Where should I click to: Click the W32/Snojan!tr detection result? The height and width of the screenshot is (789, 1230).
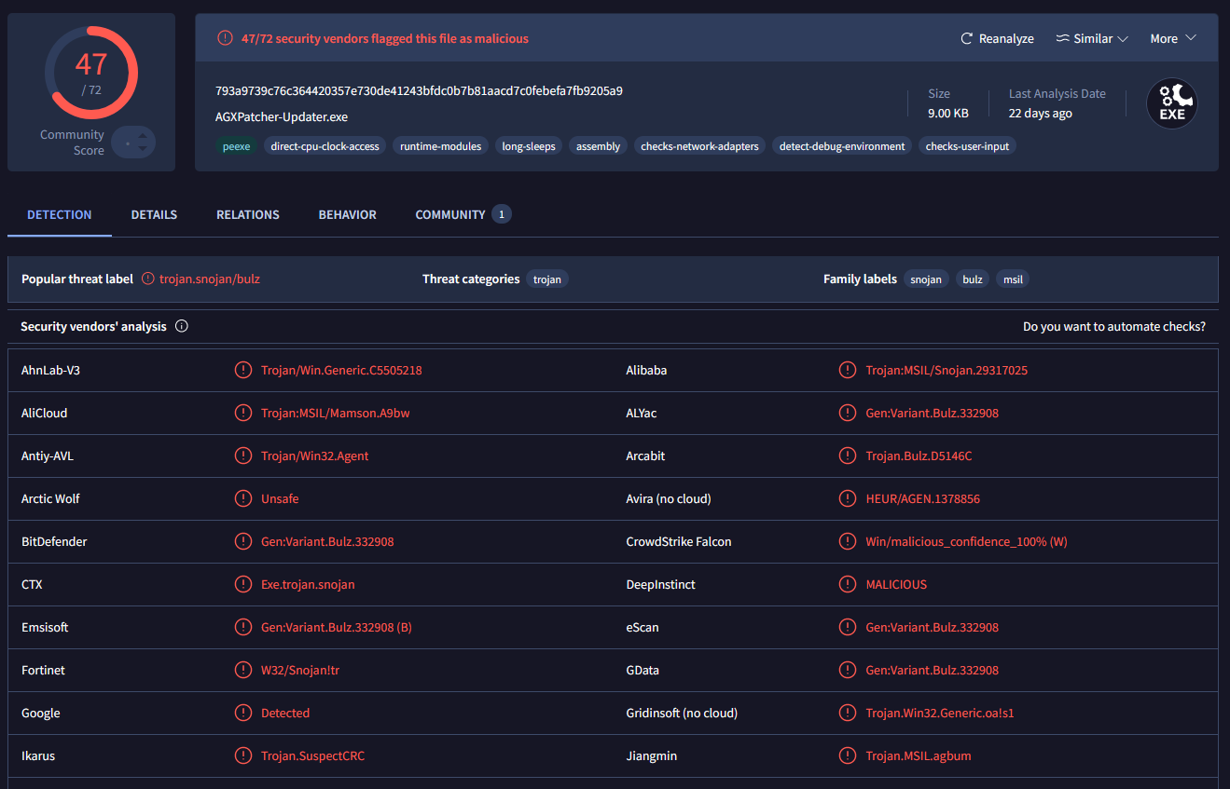(x=300, y=671)
